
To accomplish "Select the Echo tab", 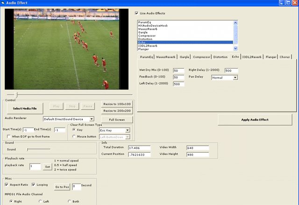I will click(x=235, y=57).
